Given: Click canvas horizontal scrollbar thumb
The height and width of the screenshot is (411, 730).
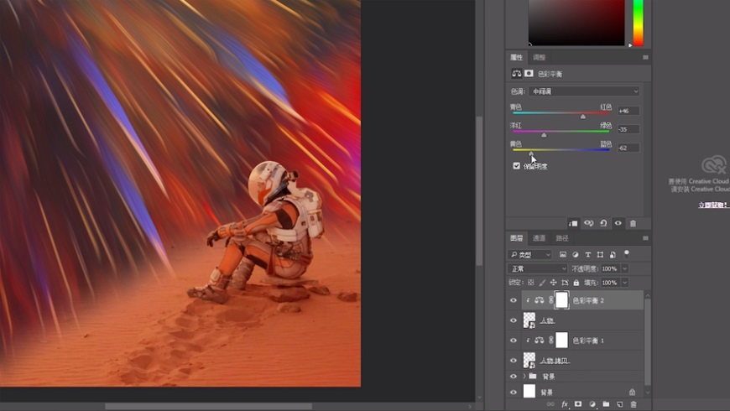Looking at the screenshot, I should coord(208,406).
